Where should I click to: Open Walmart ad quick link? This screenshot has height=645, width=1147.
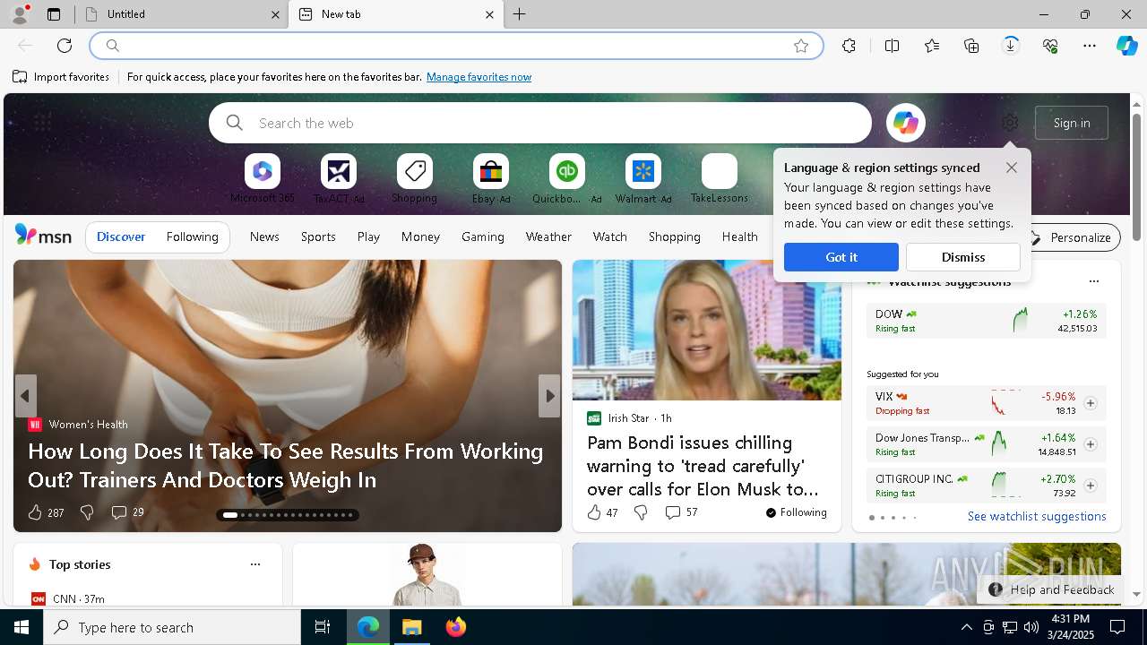pyautogui.click(x=643, y=179)
